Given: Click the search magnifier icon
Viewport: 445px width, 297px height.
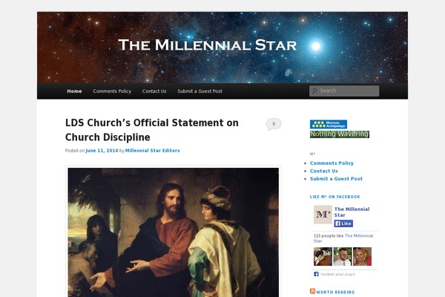Looking at the screenshot, I should click(x=314, y=91).
